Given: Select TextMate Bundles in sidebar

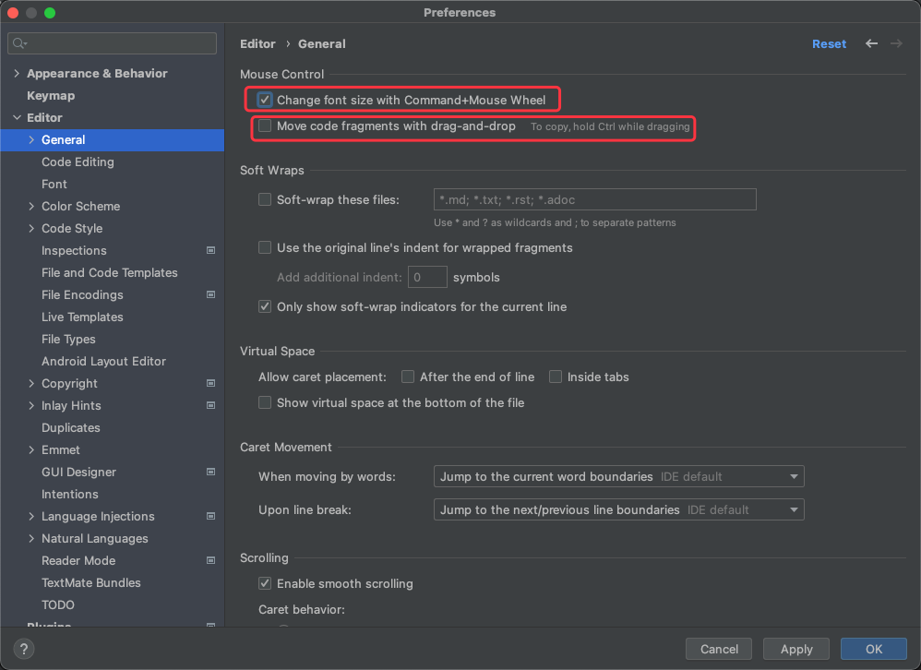Looking at the screenshot, I should [91, 583].
